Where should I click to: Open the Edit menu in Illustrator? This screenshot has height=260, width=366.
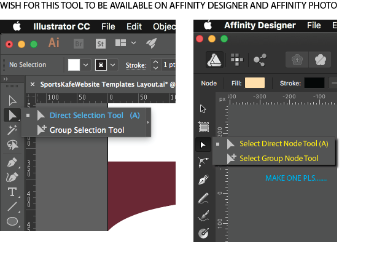(134, 26)
